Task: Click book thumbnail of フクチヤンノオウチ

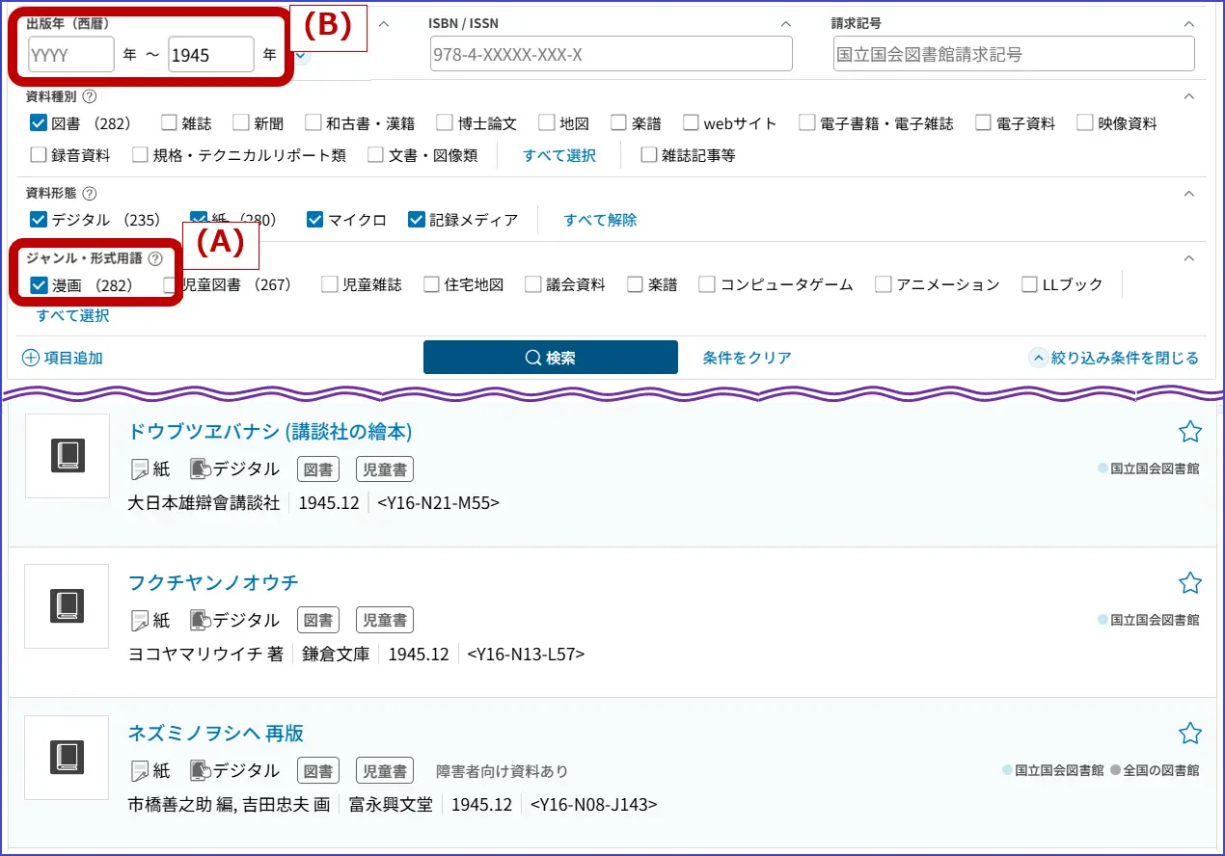Action: pyautogui.click(x=68, y=606)
